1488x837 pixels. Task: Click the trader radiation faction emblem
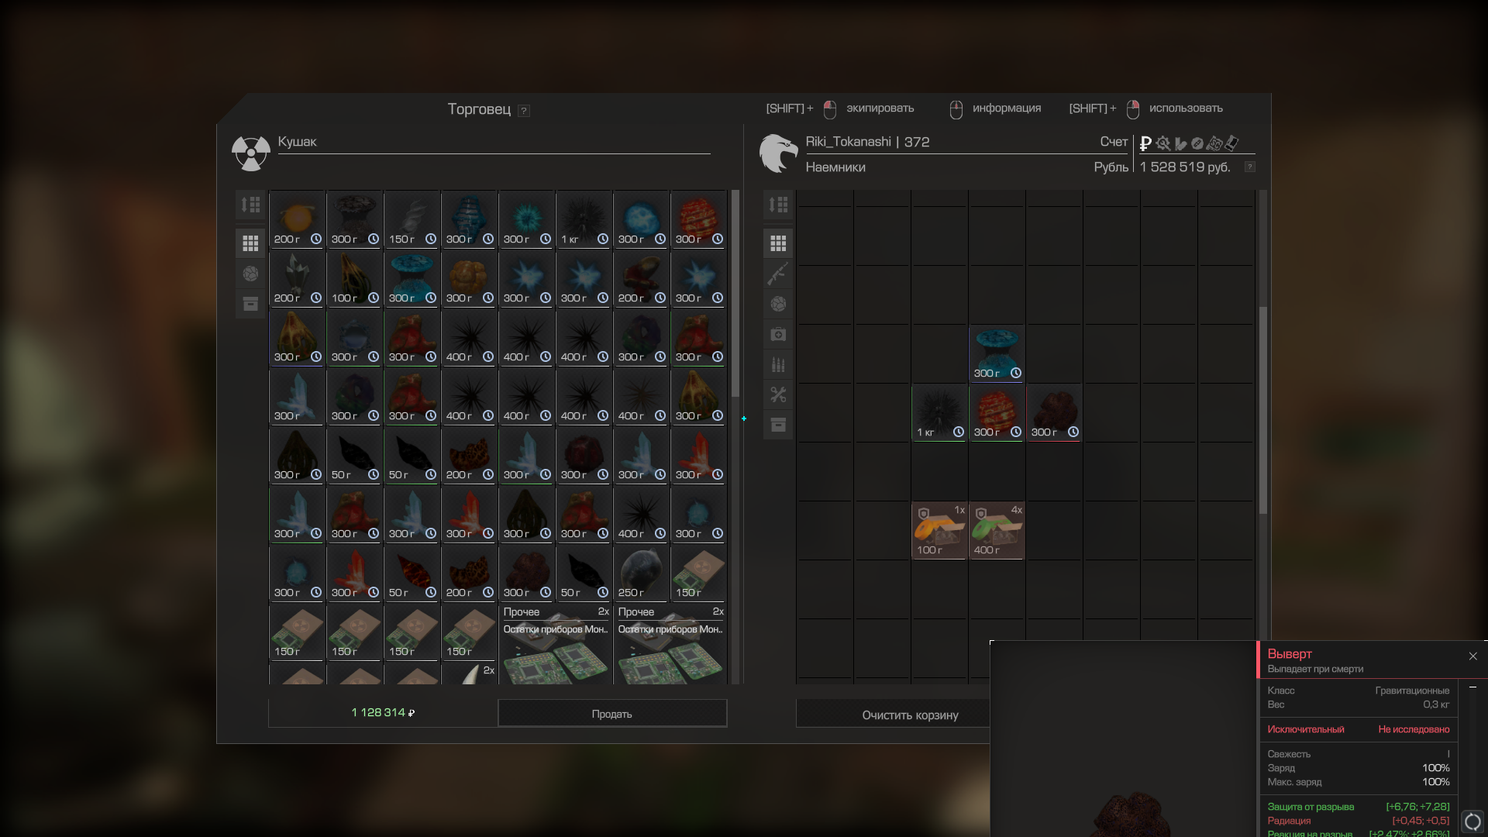(x=251, y=153)
